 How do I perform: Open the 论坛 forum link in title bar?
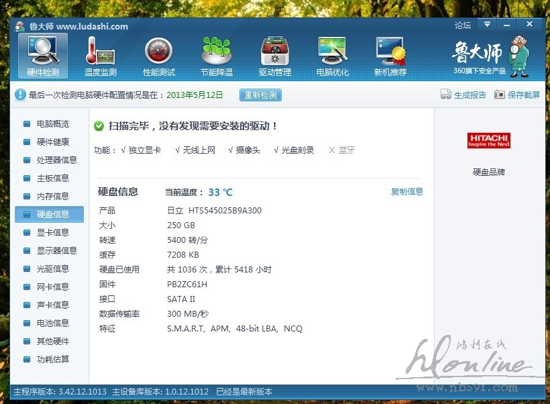click(x=463, y=26)
